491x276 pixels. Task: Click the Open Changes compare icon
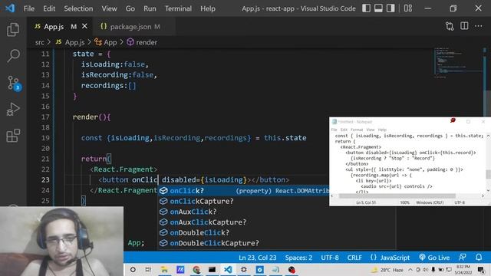point(450,26)
